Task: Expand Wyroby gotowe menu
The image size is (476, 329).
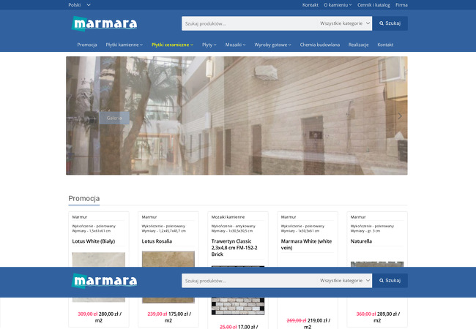Action: [272, 45]
